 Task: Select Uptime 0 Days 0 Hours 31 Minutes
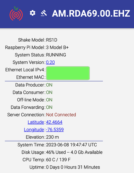click(73, 167)
